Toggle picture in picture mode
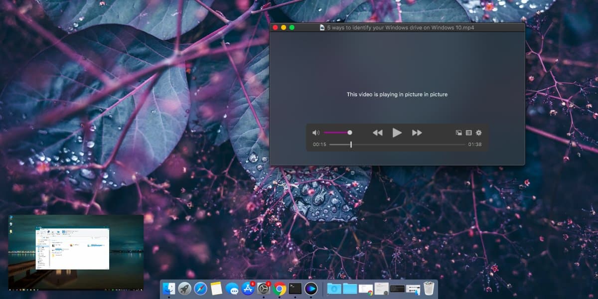 tap(459, 133)
